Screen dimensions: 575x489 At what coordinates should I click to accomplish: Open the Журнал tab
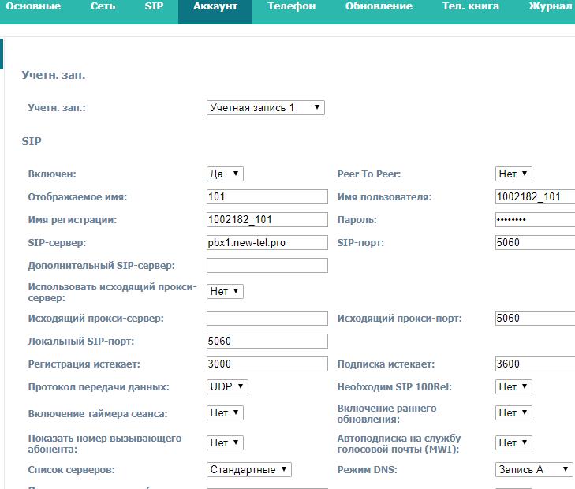coord(551,6)
